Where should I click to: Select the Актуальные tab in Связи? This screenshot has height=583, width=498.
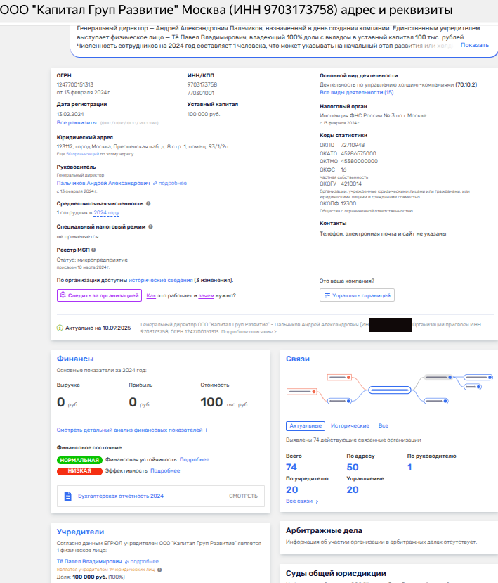(306, 426)
